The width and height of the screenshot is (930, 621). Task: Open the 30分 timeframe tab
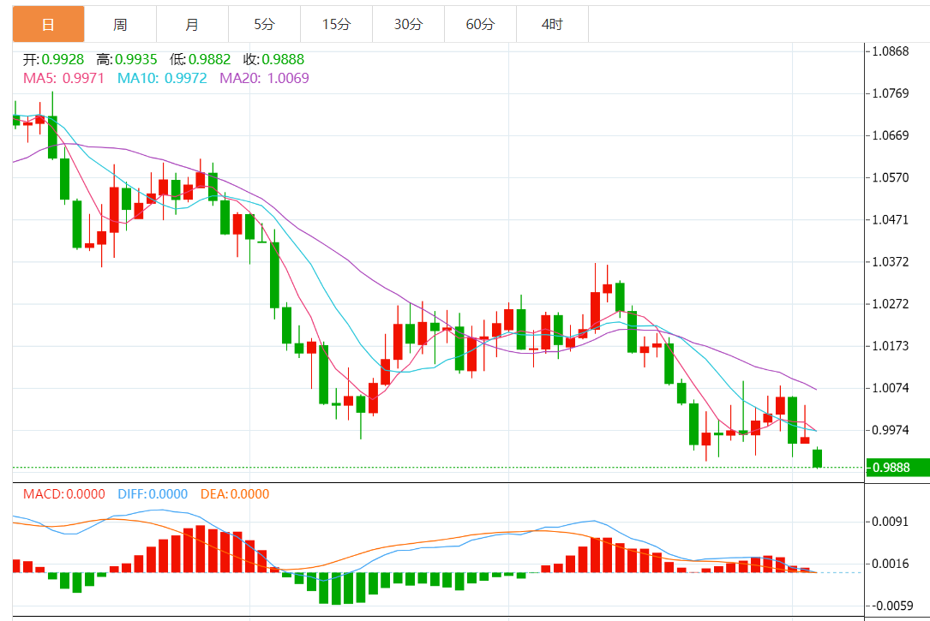(x=409, y=24)
